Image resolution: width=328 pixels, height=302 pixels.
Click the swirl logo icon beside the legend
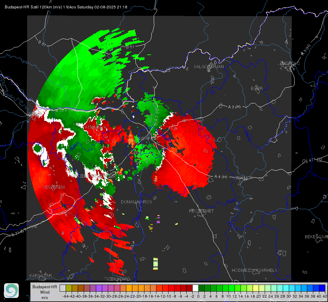pyautogui.click(x=11, y=291)
